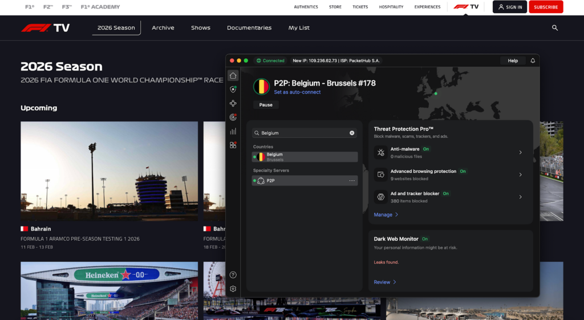Image resolution: width=584 pixels, height=320 pixels.
Task: Open statistics bars icon in VPN sidebar
Action: pos(233,132)
